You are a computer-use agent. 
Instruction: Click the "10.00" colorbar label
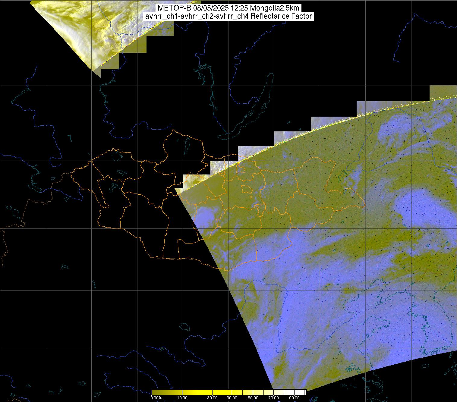click(x=183, y=398)
